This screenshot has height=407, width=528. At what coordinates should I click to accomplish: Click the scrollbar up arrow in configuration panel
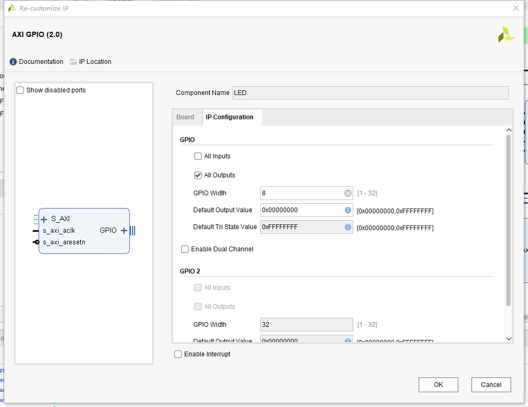click(509, 130)
